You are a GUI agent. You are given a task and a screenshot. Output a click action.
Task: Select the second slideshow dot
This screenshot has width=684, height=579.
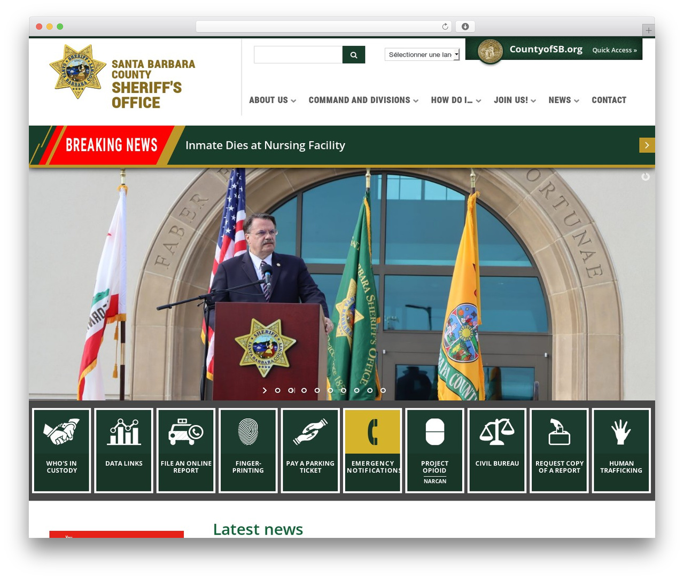tap(291, 390)
